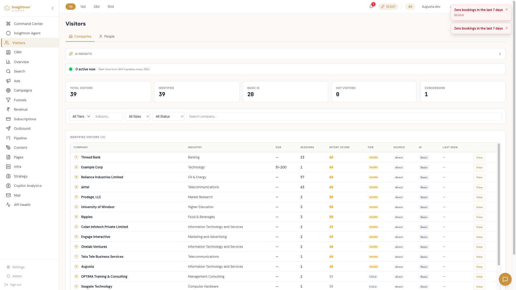
Task: Click the Conversions stat card
Action: click(463, 92)
